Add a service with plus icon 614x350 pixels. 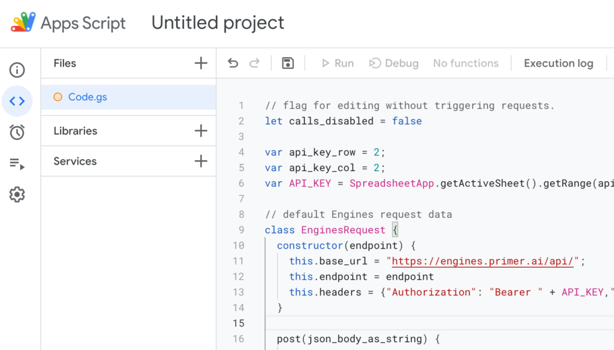pyautogui.click(x=201, y=161)
